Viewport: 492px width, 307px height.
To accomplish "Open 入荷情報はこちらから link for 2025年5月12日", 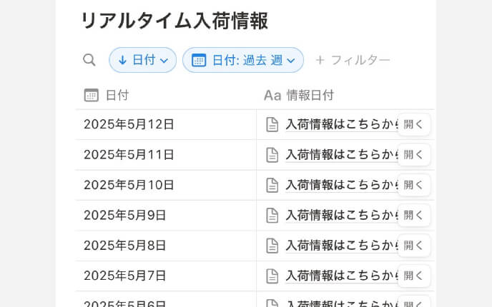I will pos(342,124).
